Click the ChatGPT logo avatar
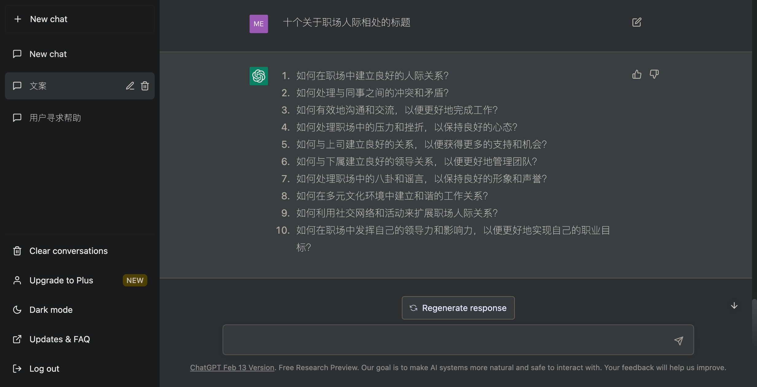This screenshot has width=757, height=387. 258,76
